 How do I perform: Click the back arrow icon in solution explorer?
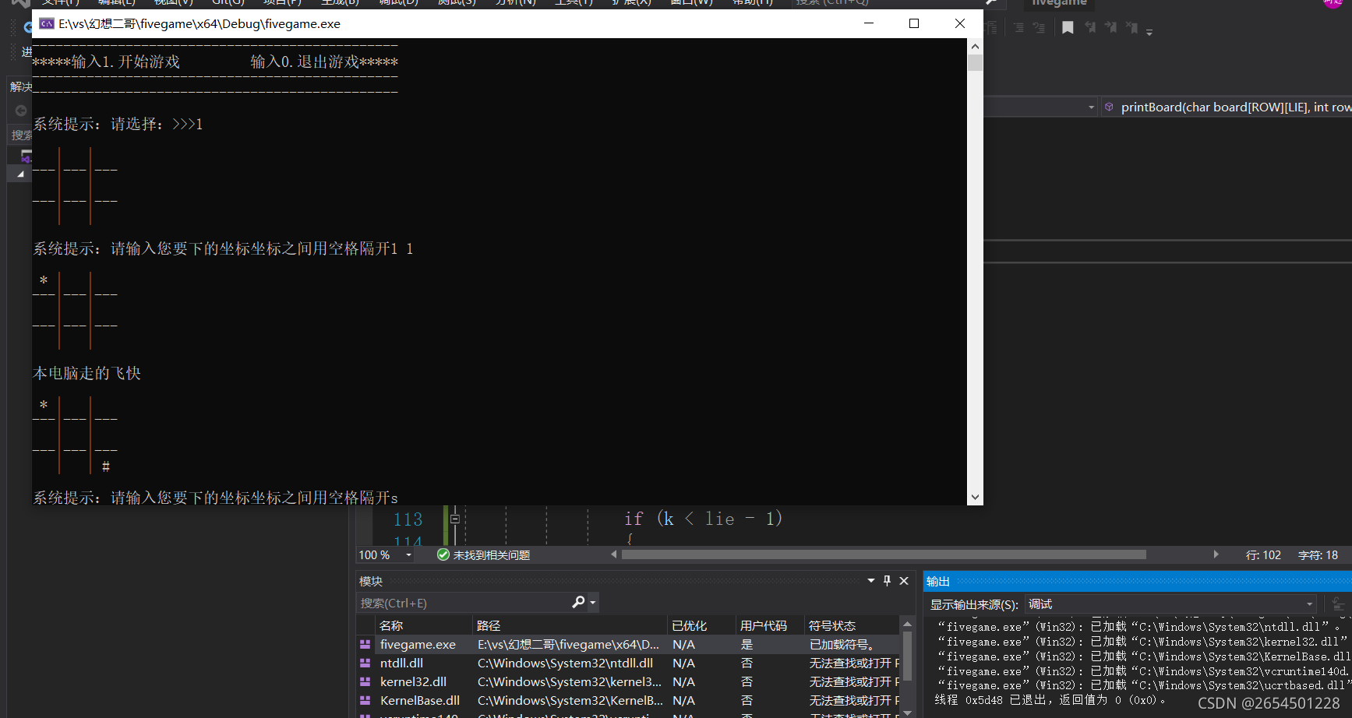tap(21, 111)
